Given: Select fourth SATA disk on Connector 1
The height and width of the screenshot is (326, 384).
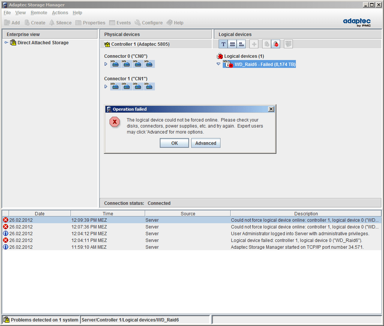Looking at the screenshot, I should click(149, 86).
